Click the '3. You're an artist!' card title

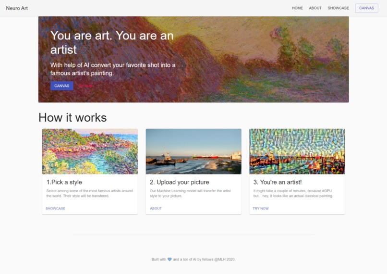(x=278, y=182)
